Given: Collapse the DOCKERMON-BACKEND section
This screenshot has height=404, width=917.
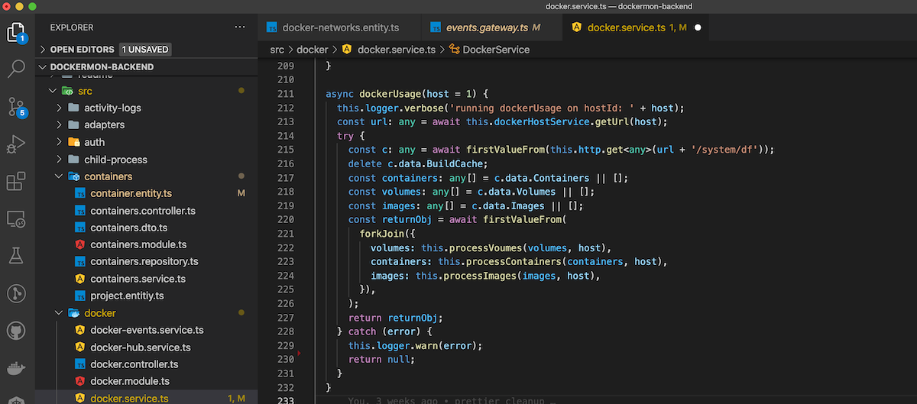Looking at the screenshot, I should (x=43, y=66).
